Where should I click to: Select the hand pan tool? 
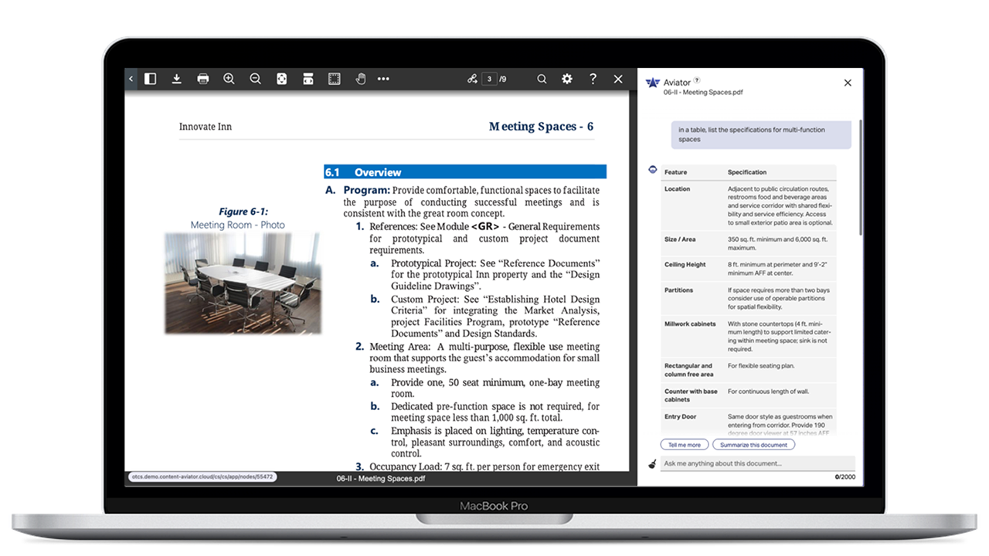tap(360, 79)
